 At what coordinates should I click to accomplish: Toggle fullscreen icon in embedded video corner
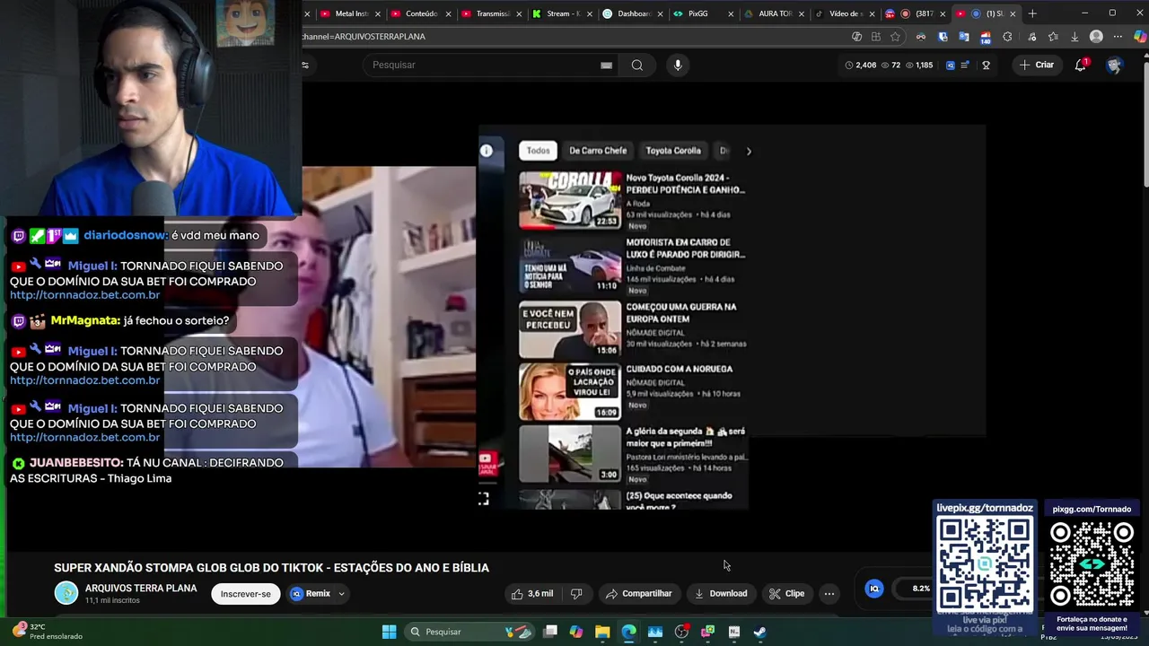pos(484,499)
